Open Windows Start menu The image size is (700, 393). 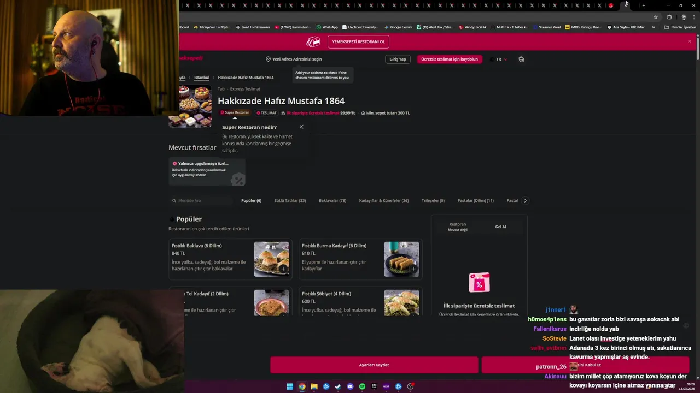click(290, 386)
